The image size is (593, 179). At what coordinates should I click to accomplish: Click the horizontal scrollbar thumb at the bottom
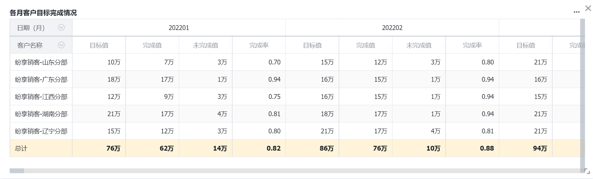(17, 171)
